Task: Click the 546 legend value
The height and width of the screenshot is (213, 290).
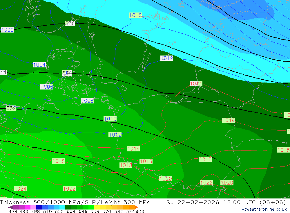Action: click(x=83, y=212)
